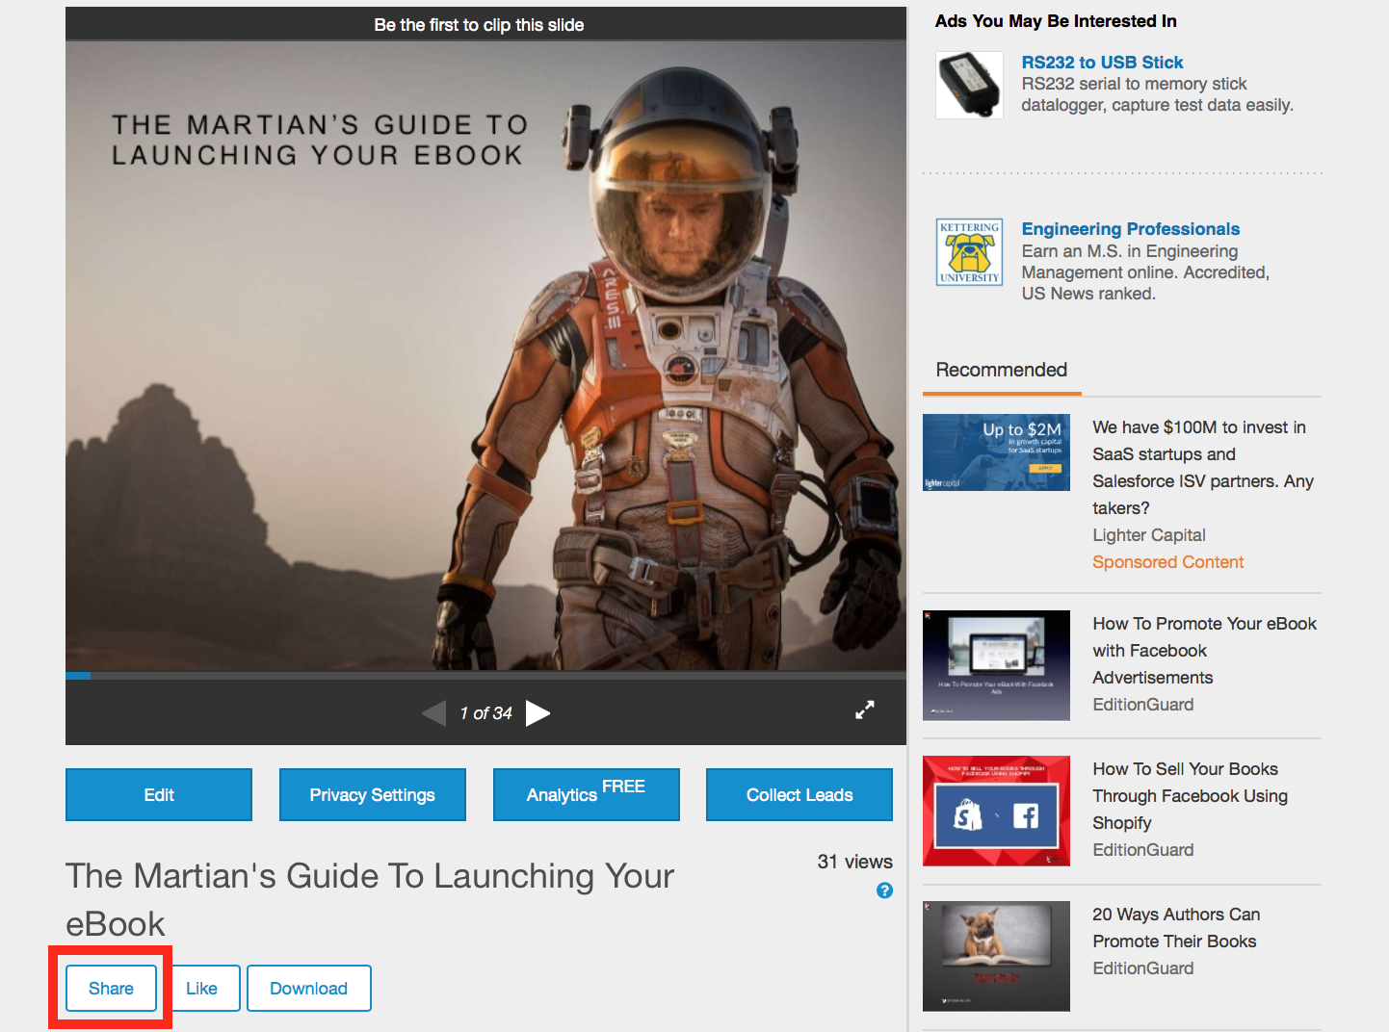Open Analytics FREE button
The image size is (1389, 1032).
[x=587, y=794]
